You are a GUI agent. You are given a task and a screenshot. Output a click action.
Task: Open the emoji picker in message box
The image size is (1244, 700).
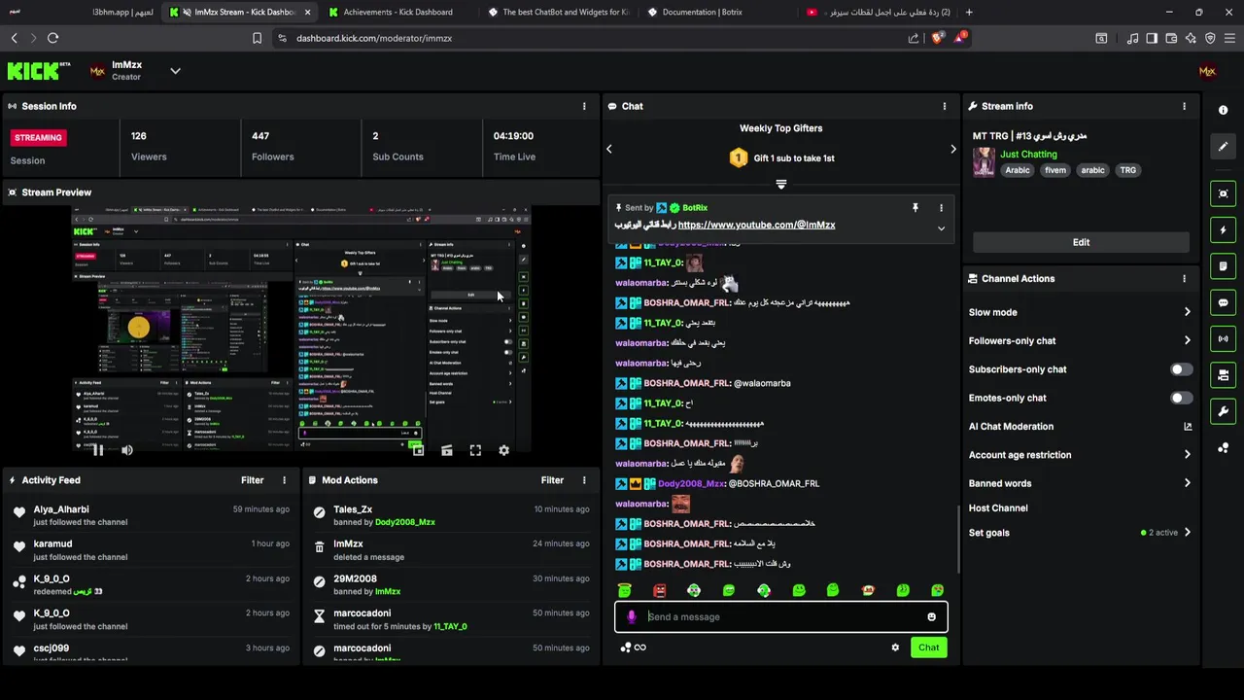[931, 616]
